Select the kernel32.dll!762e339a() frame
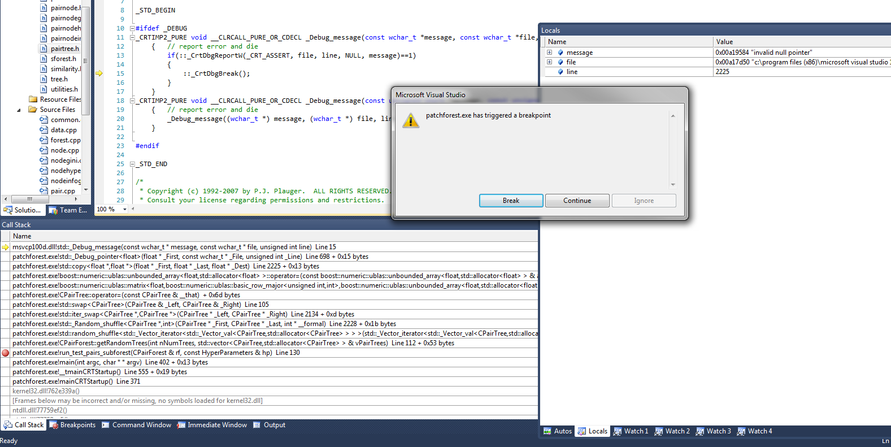 click(x=270, y=391)
